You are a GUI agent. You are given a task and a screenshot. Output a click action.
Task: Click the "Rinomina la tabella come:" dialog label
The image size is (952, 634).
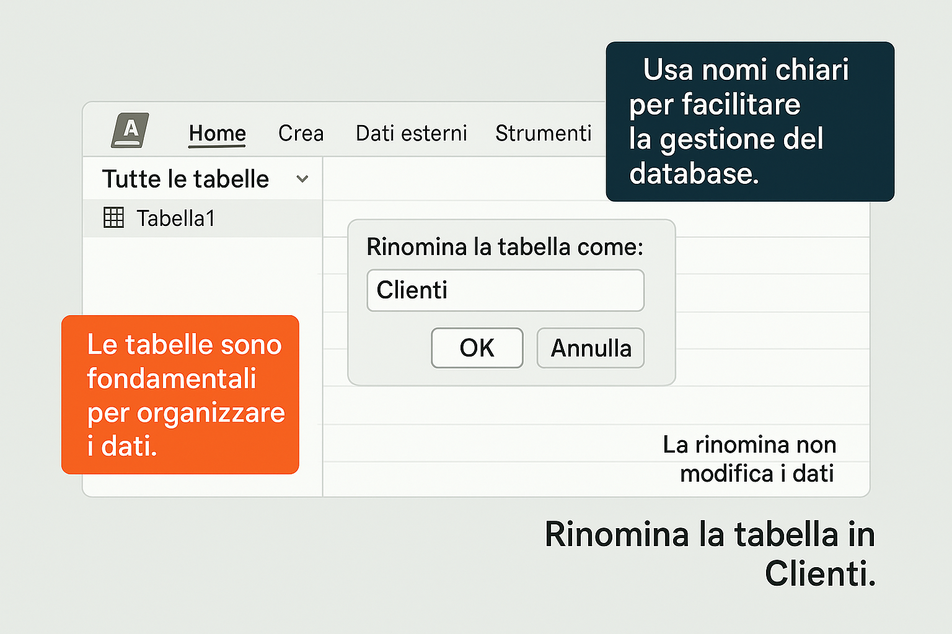(505, 247)
